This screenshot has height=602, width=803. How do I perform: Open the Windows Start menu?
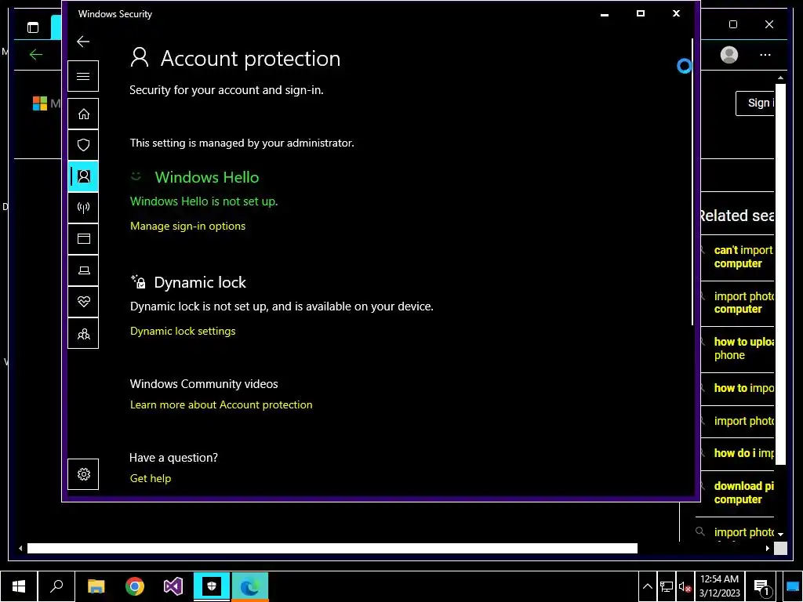pos(19,586)
